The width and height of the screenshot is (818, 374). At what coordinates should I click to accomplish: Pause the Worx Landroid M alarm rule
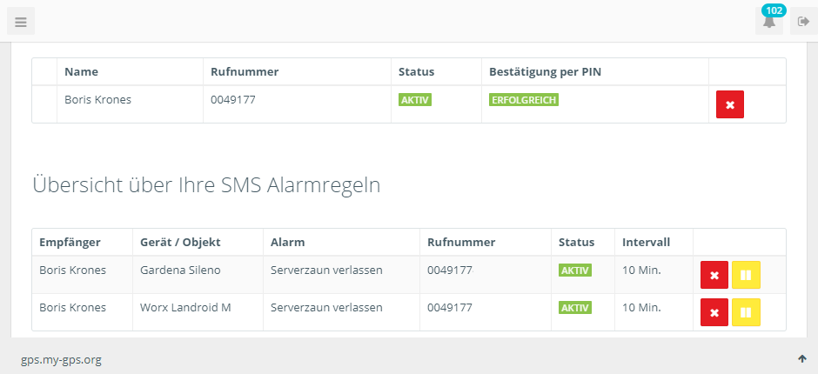coord(746,312)
